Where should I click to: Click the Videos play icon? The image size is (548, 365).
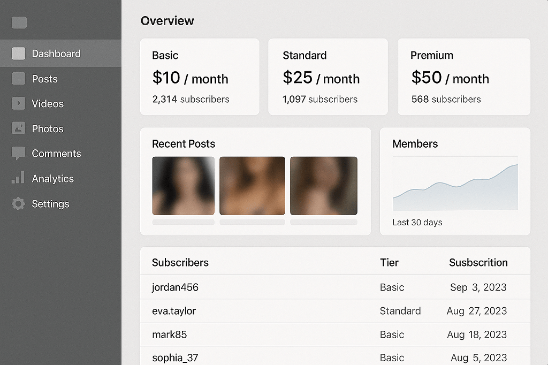19,103
